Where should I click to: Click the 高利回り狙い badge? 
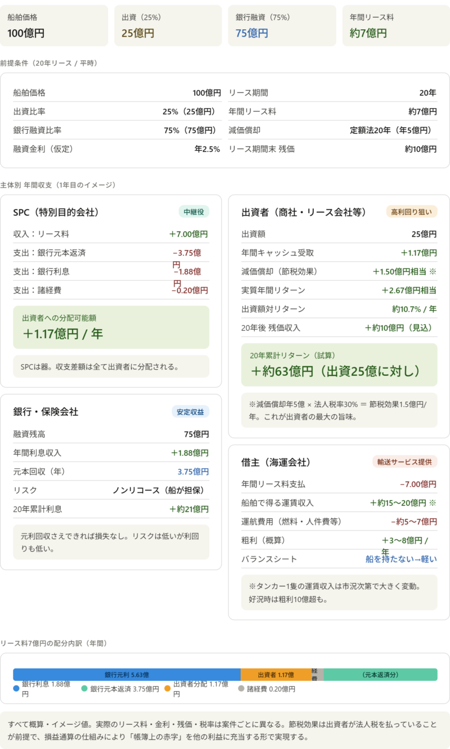(412, 212)
